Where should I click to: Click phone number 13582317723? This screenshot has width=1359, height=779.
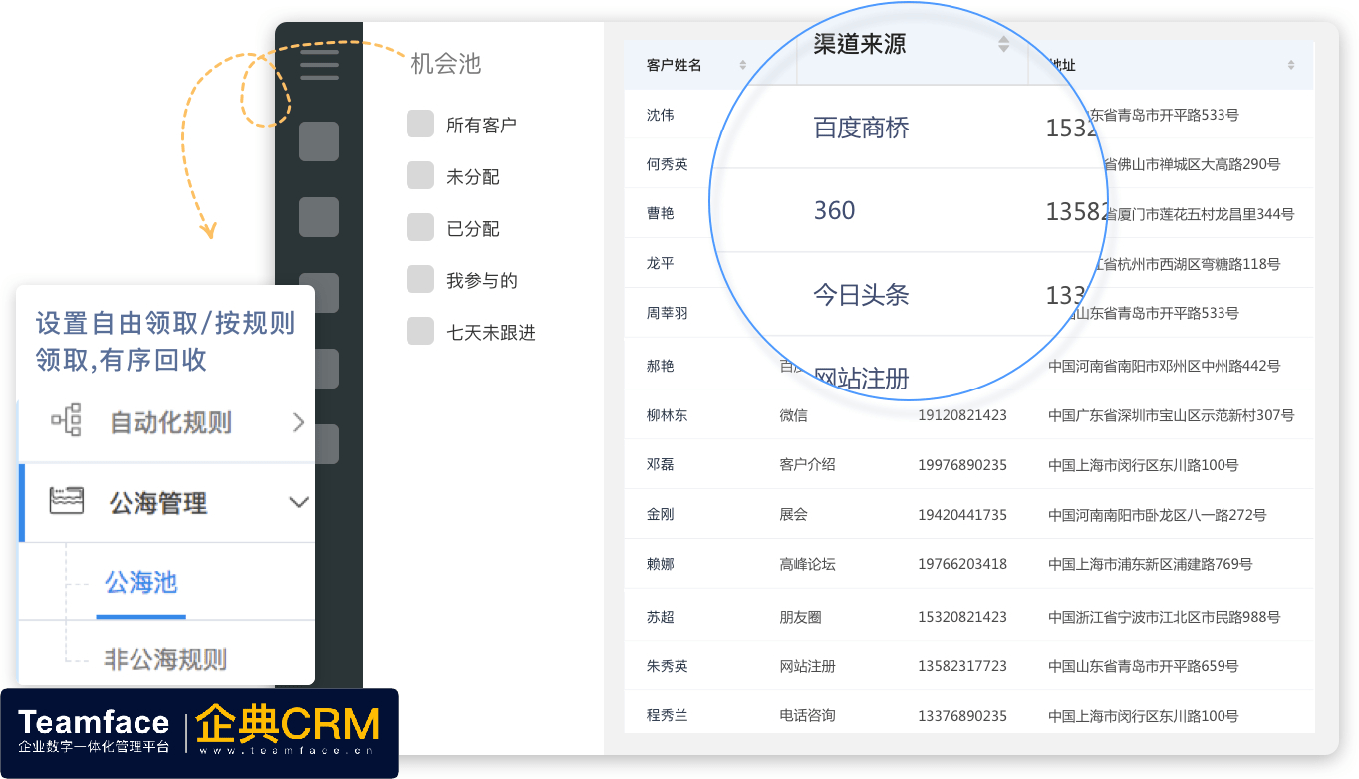point(962,666)
